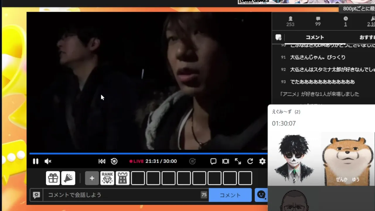Select the bald glasses avatar thumbnail
This screenshot has height=211, width=375.
(294, 200)
